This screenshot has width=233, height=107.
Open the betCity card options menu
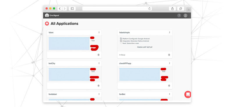click(99, 63)
